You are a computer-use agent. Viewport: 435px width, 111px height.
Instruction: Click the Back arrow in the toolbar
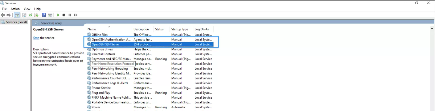tap(3, 15)
